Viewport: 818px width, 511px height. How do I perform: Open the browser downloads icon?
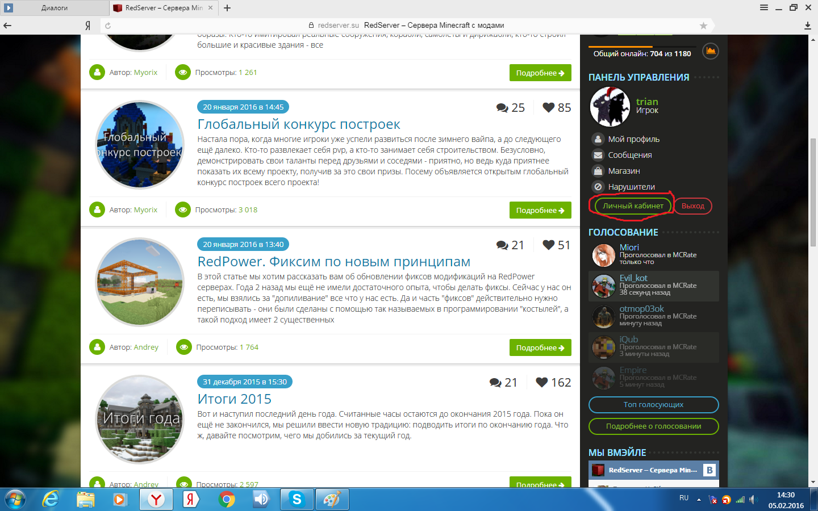[x=808, y=26]
